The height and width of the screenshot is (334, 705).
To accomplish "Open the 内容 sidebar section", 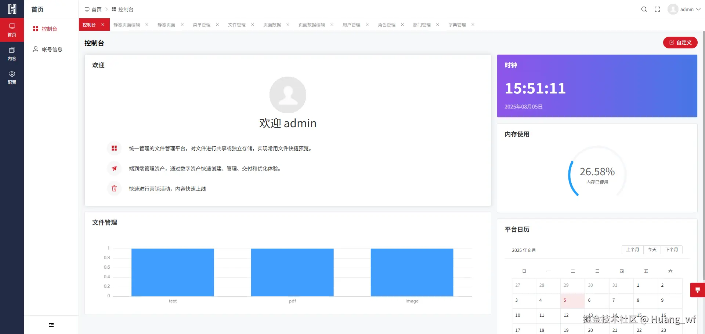I will (x=12, y=54).
